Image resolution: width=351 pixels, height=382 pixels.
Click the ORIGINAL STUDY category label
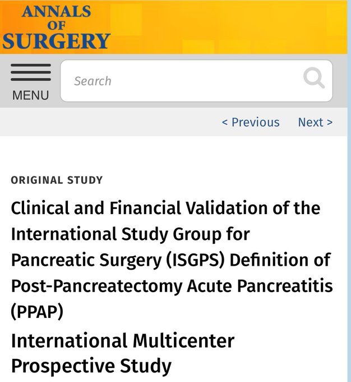click(x=57, y=180)
